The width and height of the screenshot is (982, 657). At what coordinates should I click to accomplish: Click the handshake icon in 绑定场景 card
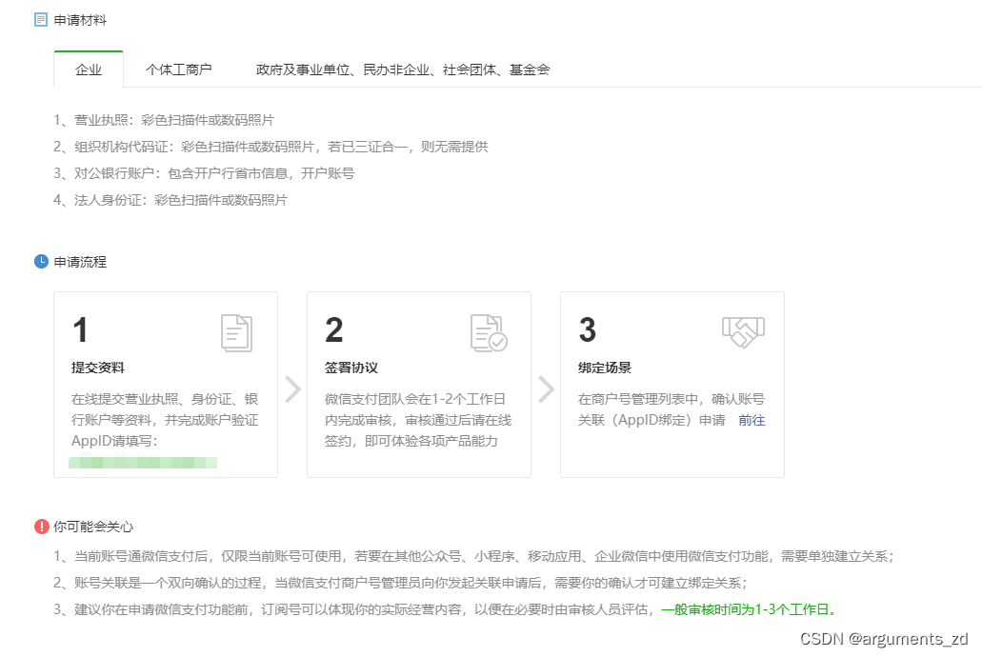(x=743, y=332)
